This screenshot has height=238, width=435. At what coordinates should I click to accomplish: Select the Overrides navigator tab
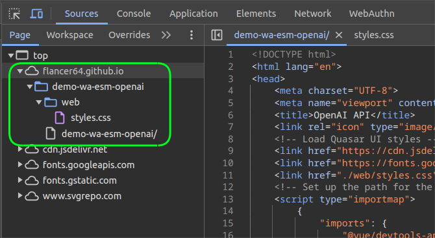pos(129,35)
